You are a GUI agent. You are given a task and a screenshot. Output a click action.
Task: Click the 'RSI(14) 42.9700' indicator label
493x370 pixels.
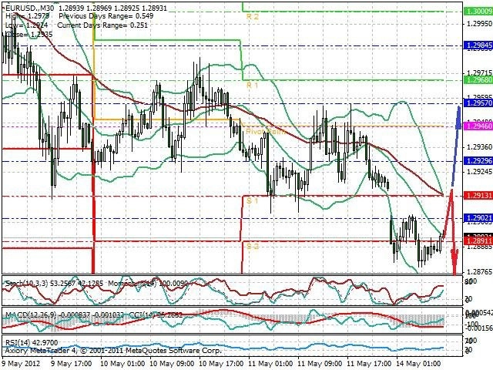point(32,342)
